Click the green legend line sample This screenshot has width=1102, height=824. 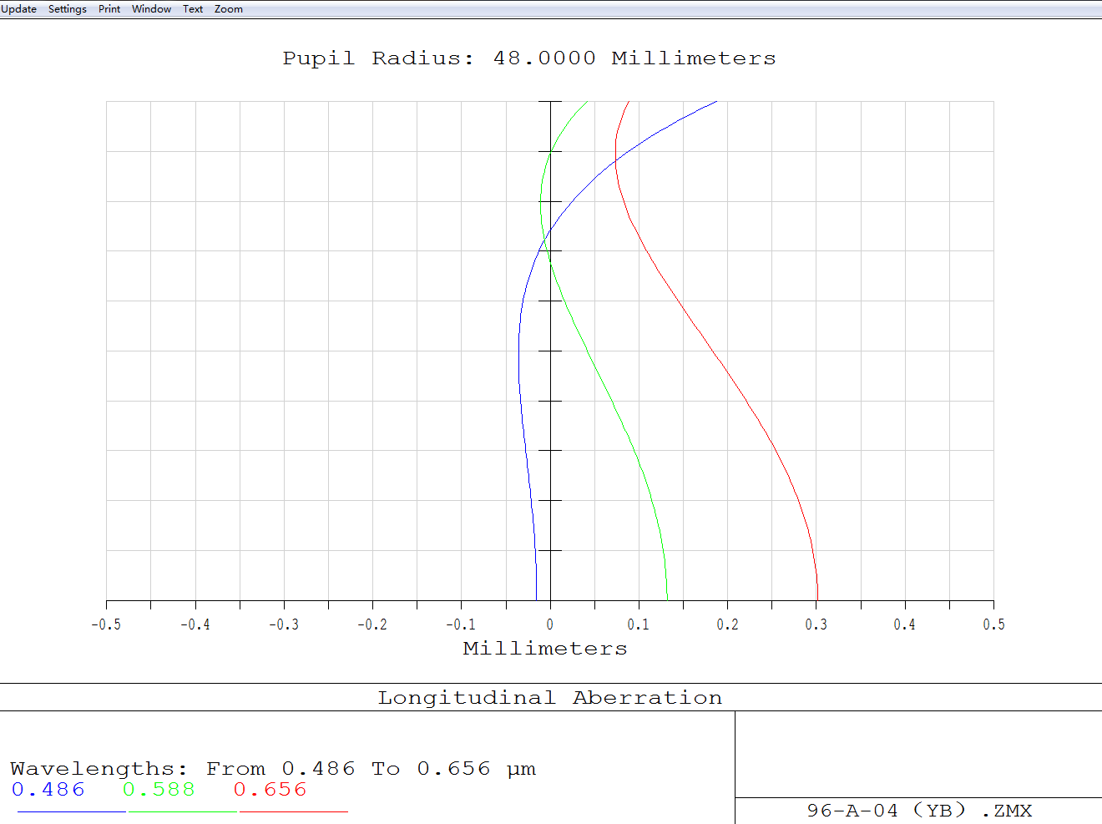[x=182, y=811]
